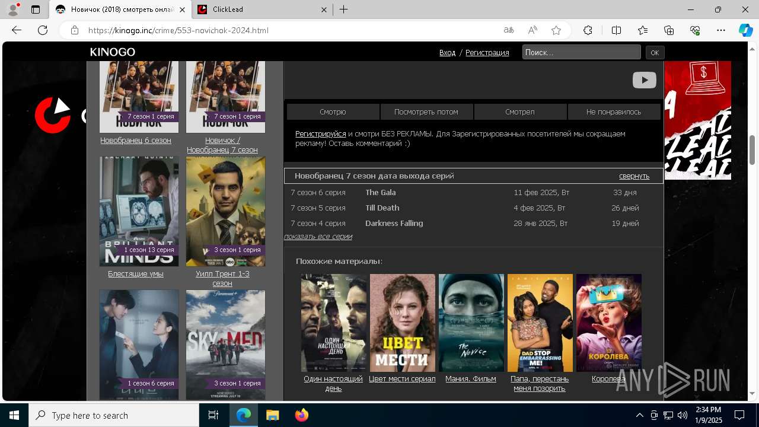Open the volume control in the tray

(x=683, y=415)
